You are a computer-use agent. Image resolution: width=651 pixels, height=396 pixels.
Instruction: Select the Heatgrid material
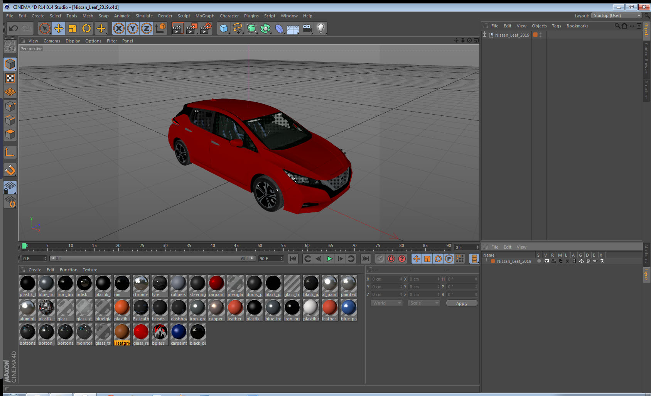[122, 334]
